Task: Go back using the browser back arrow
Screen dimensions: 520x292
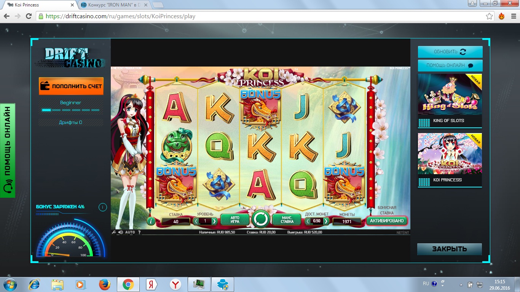Action: click(x=6, y=16)
